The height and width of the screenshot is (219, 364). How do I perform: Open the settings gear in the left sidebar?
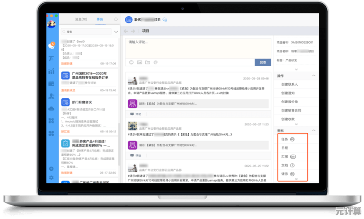pyautogui.click(x=51, y=178)
